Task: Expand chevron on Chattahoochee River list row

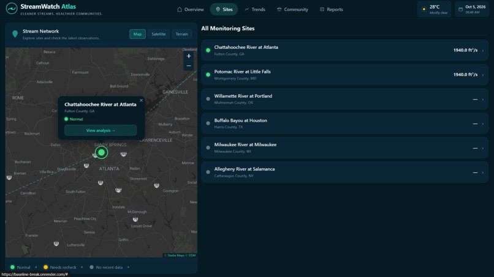Action: coord(482,51)
